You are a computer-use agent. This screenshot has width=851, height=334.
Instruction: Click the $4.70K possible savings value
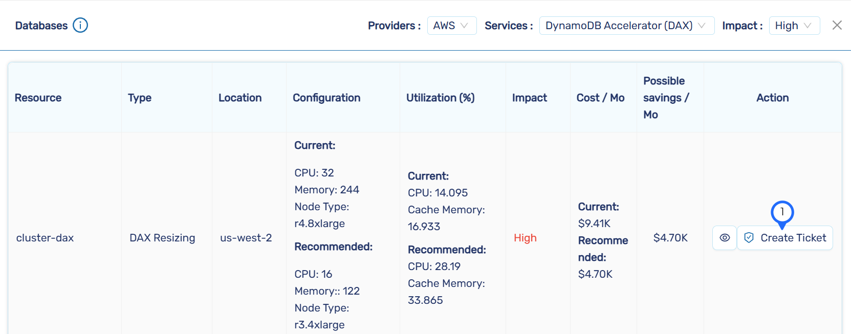pyautogui.click(x=670, y=238)
